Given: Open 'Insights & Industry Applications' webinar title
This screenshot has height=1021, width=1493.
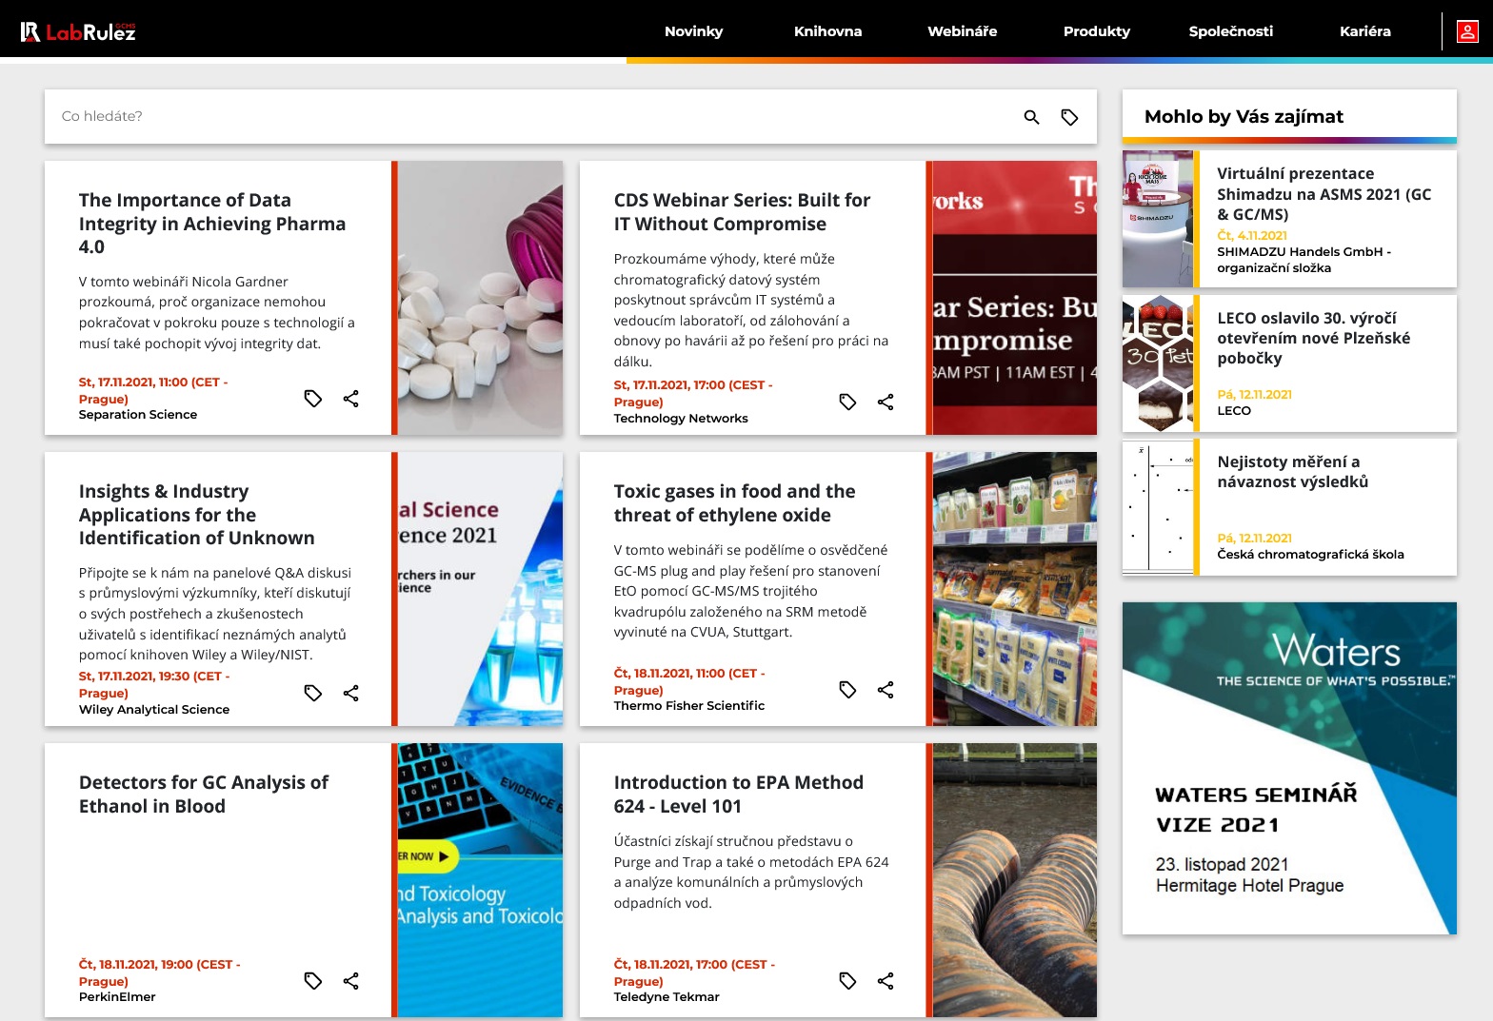Looking at the screenshot, I should (x=197, y=515).
